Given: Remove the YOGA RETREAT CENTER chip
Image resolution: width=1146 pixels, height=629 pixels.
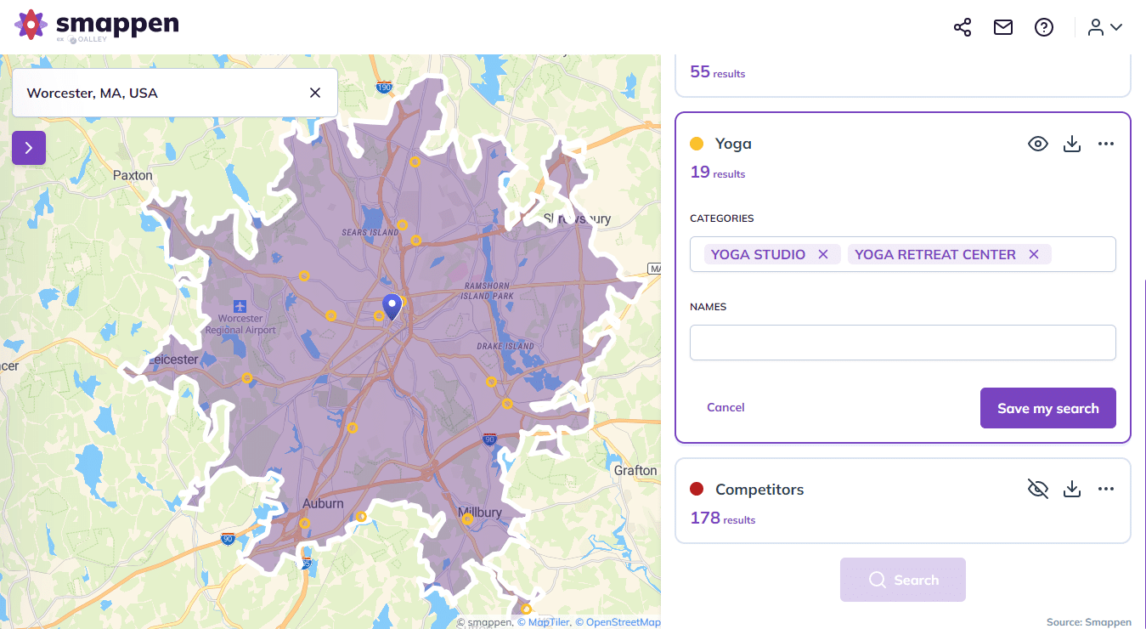Looking at the screenshot, I should click(1033, 253).
